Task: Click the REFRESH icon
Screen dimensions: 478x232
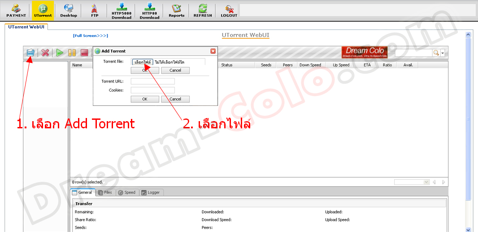Action: [x=203, y=10]
